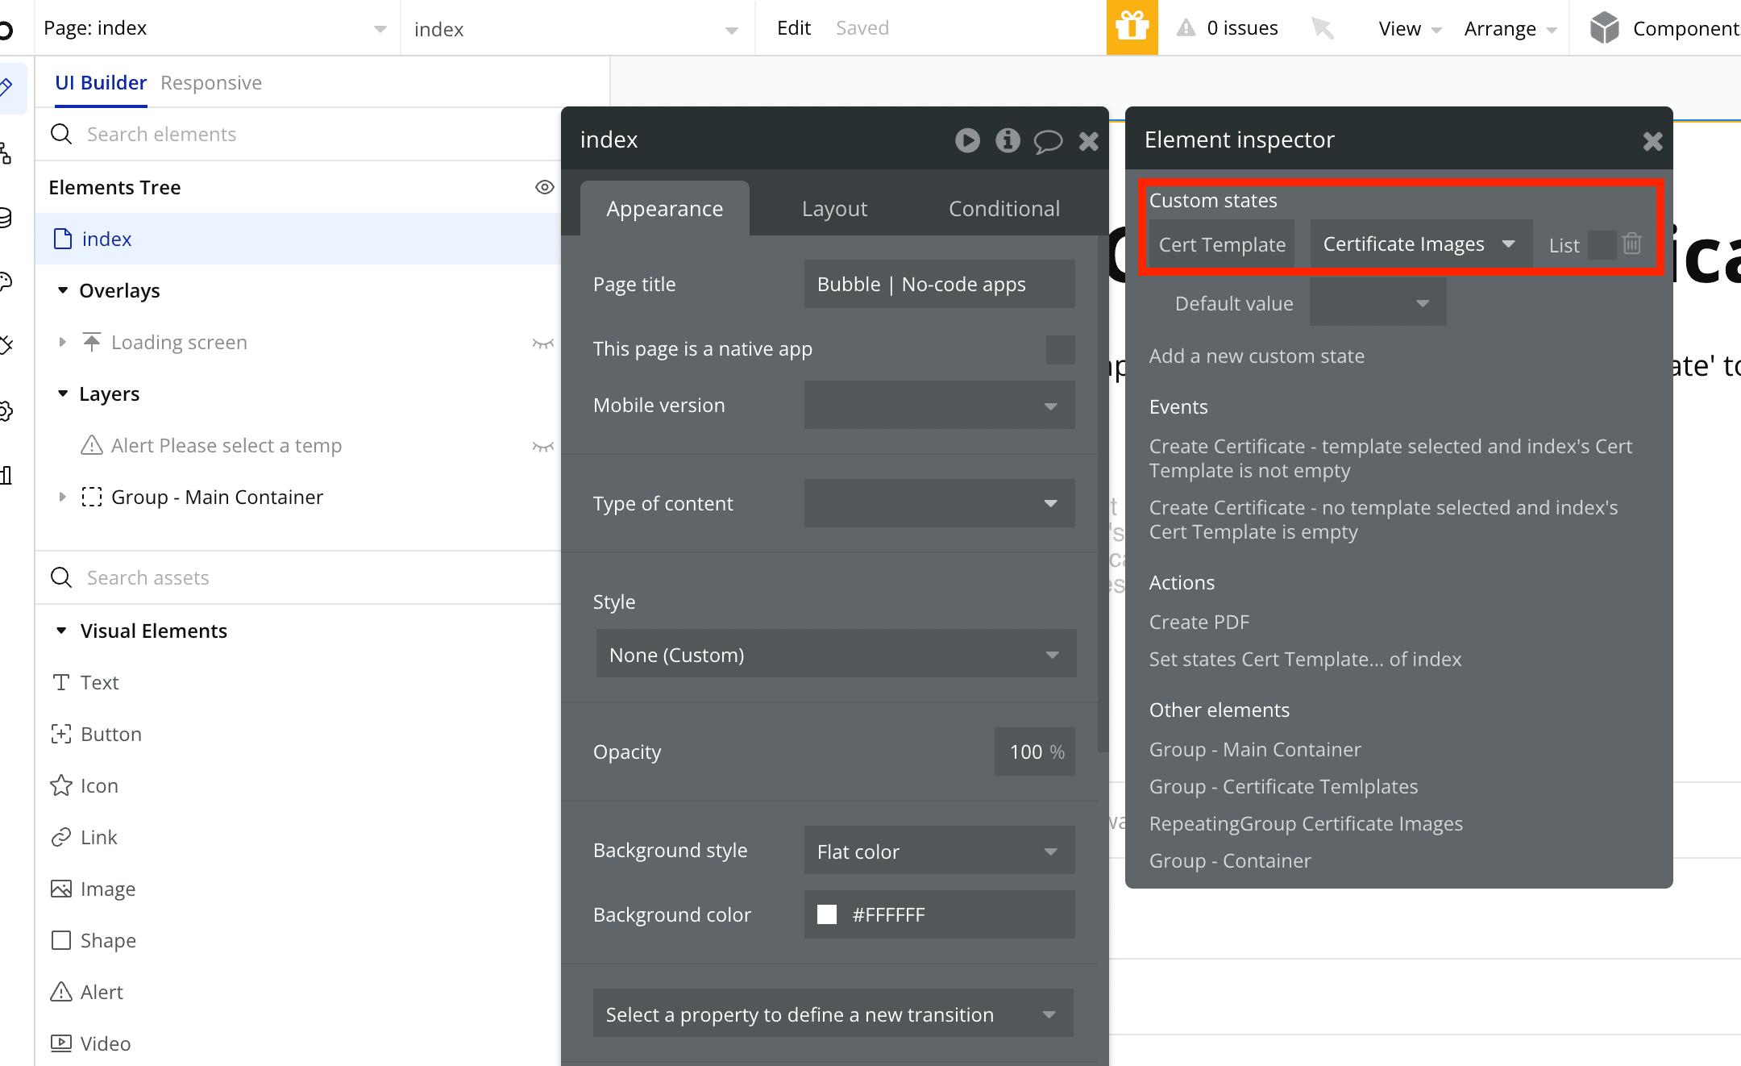Click the white background color swatch

coord(827,914)
